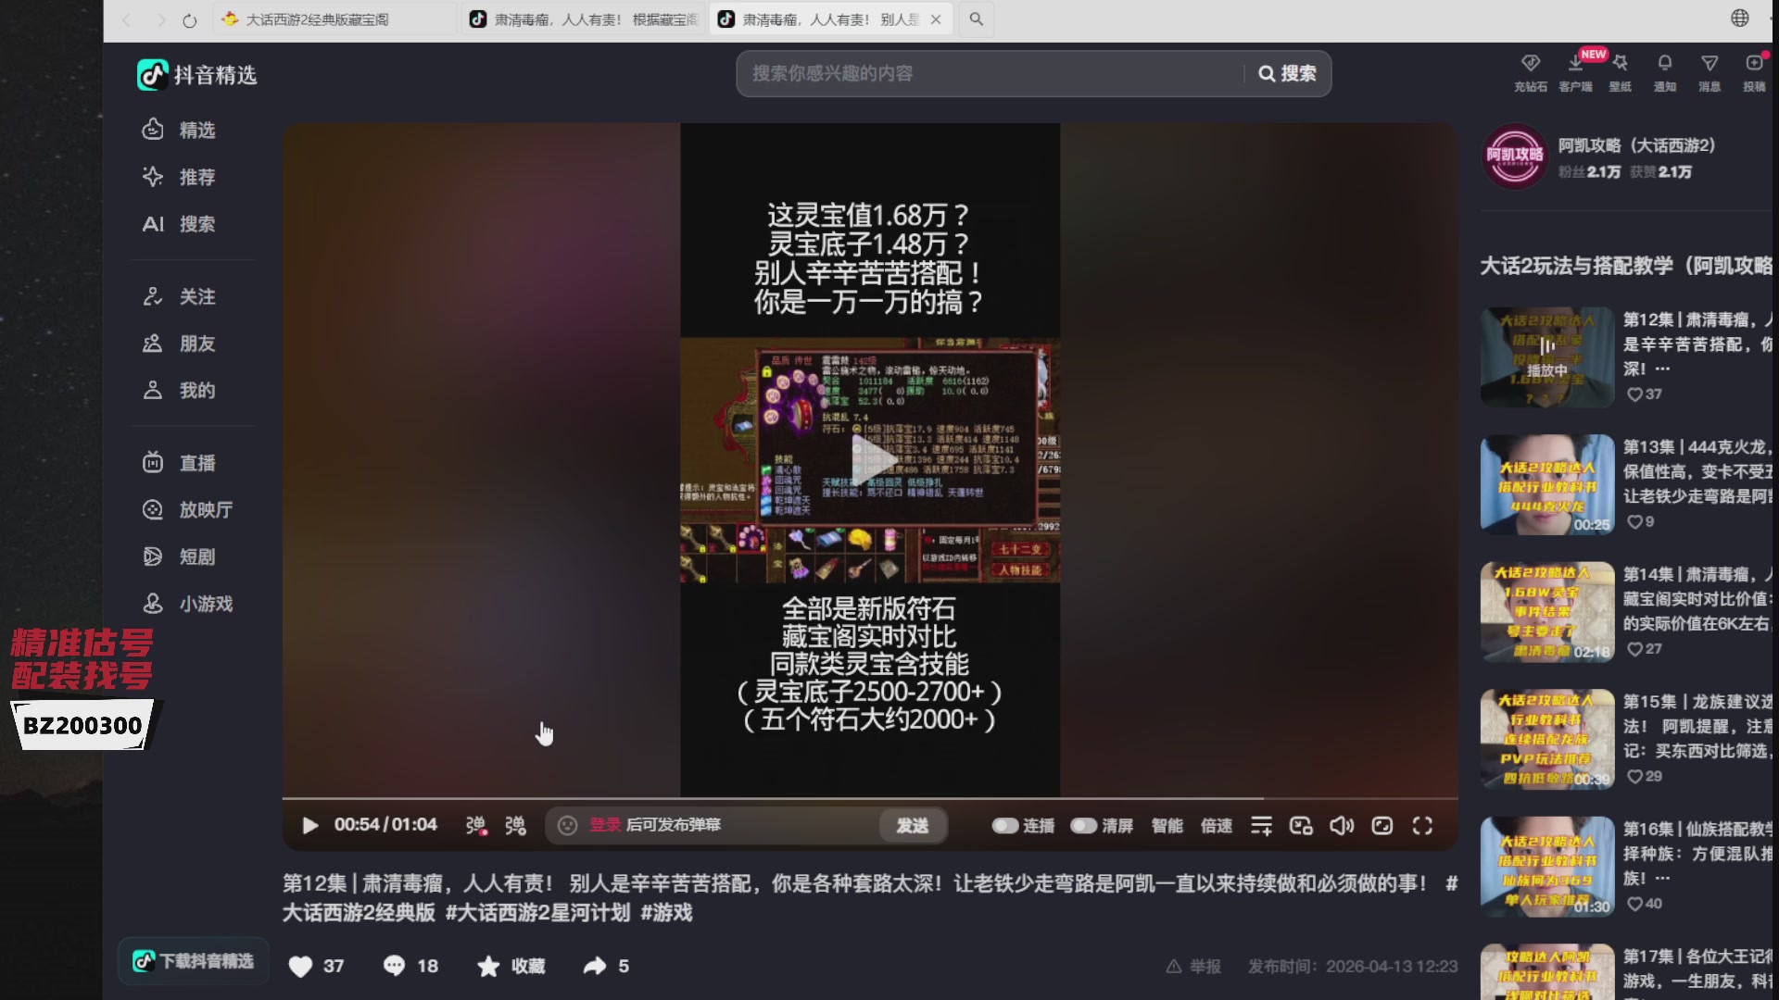Viewport: 1779px width, 1000px height.
Task: Switch to second 肃清毒瘤 根据藏宝 tab
Action: (x=583, y=19)
